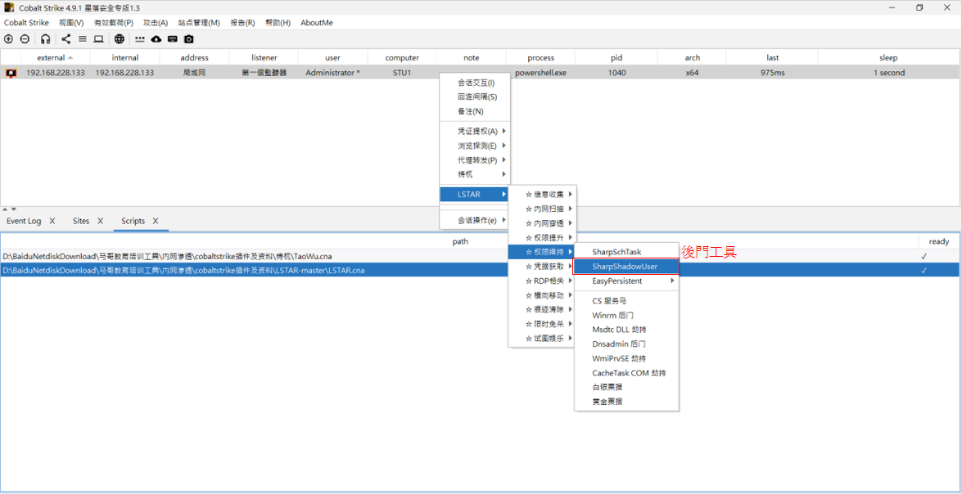
Task: Expand the 浏览探测(E) submenu
Action: [476, 146]
